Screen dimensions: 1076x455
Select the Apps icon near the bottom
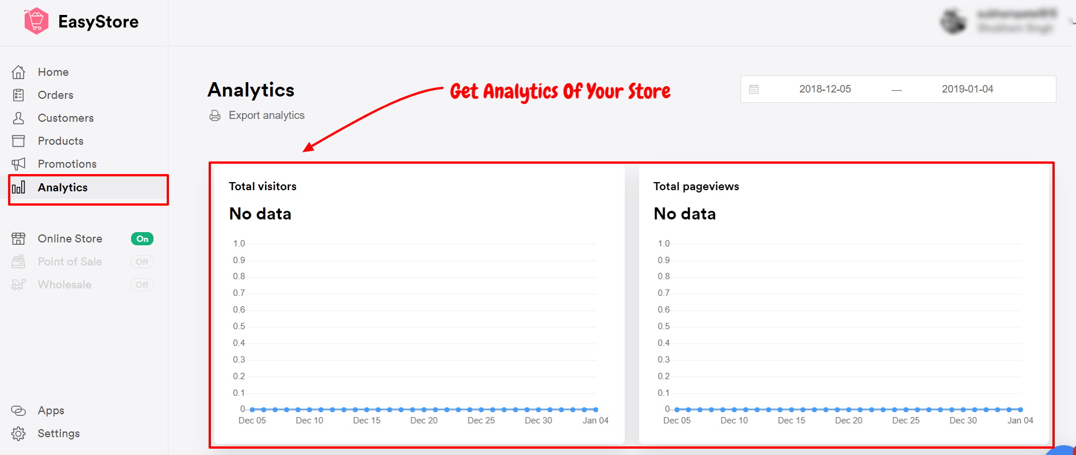(x=18, y=410)
